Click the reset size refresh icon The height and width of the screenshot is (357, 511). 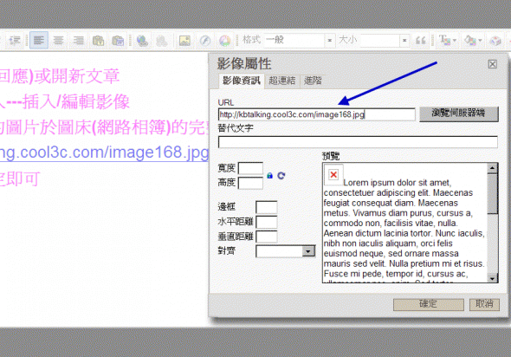[x=281, y=176]
